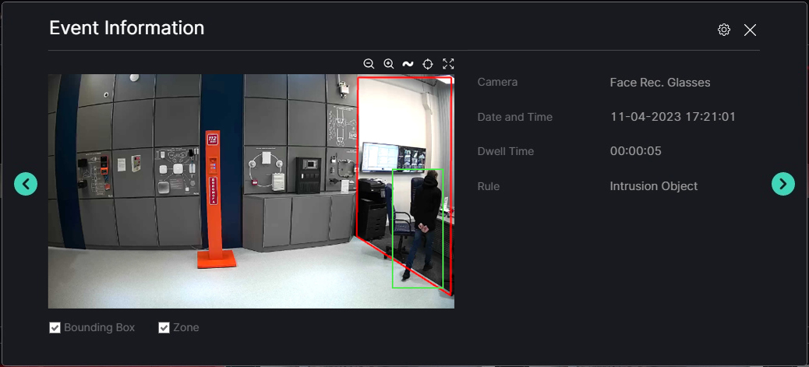Uncheck the Bounding Box checkbox
This screenshot has width=809, height=367.
click(55, 328)
